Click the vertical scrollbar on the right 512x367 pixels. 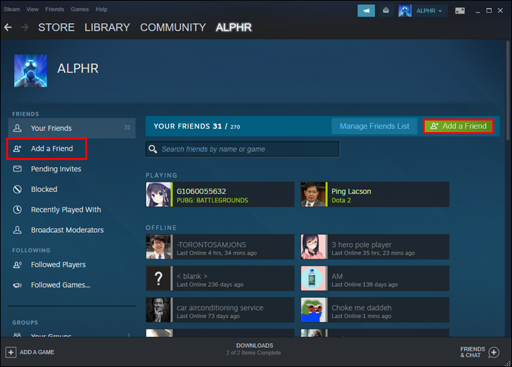point(508,91)
